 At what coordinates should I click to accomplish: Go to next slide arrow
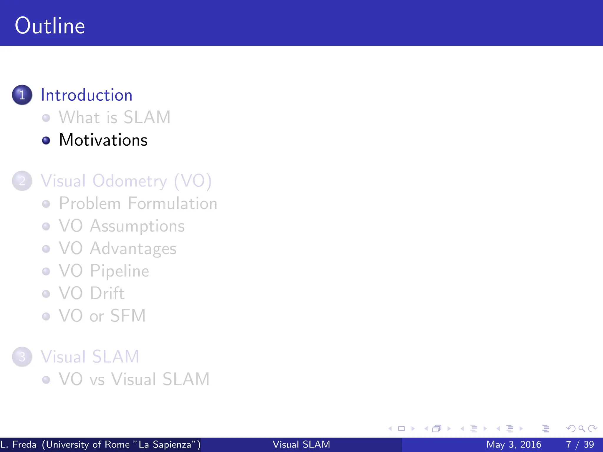[413, 429]
